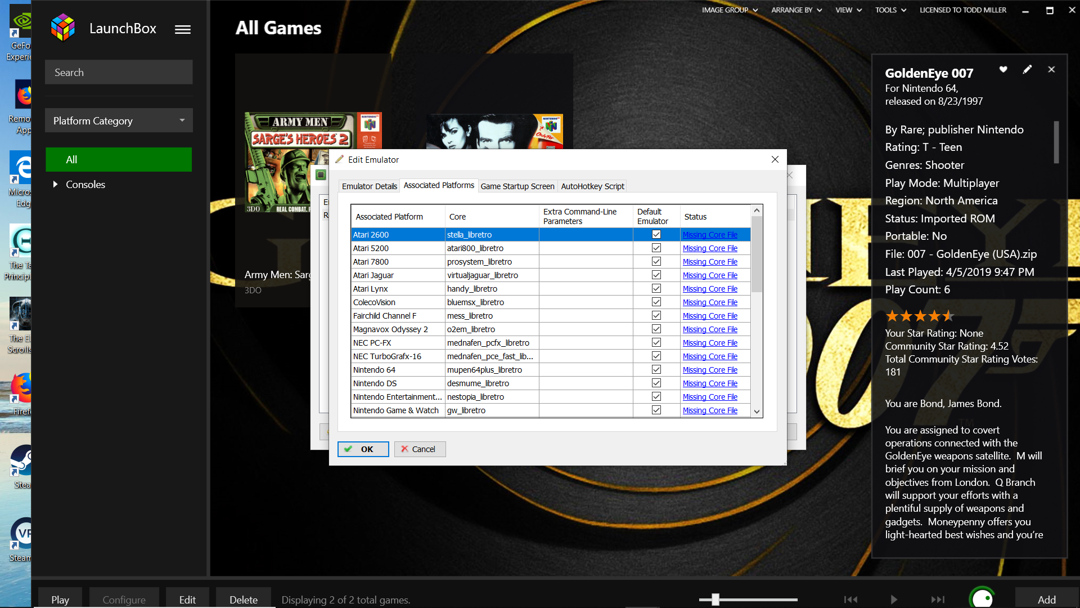Open the AutoHotkey Script tab
Image resolution: width=1080 pixels, height=608 pixels.
tap(592, 186)
